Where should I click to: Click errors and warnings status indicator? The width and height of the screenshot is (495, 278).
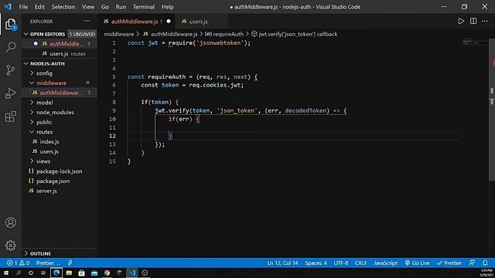(19, 263)
